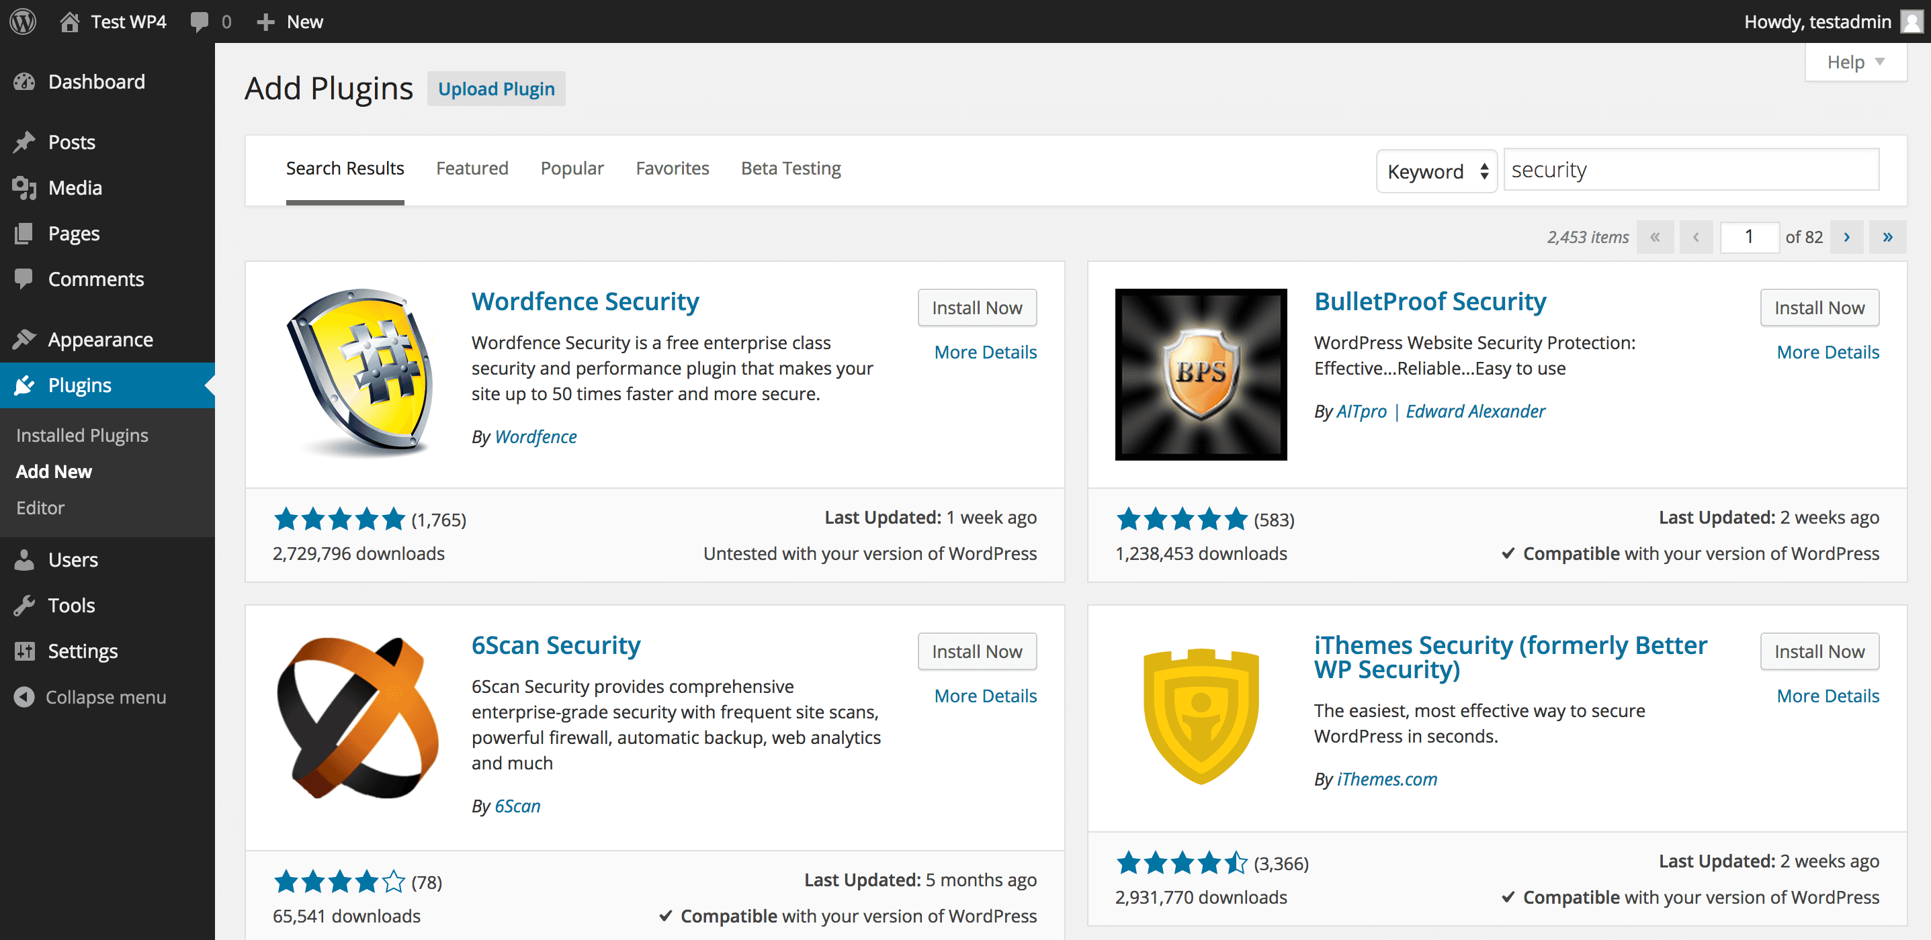Switch to the Favorites tab
This screenshot has height=940, width=1931.
point(673,169)
